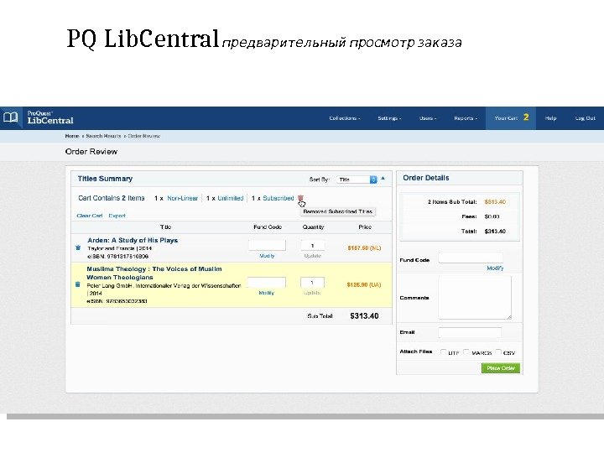
Task: Click the Clear Cart link
Action: 90,216
